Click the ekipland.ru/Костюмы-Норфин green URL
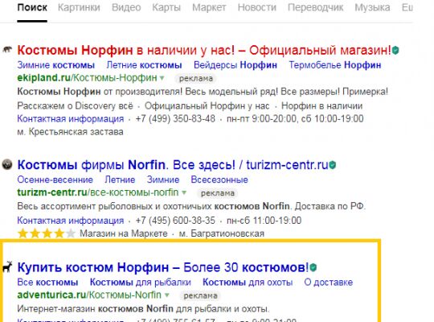This screenshot has width=434, height=322. coord(87,78)
